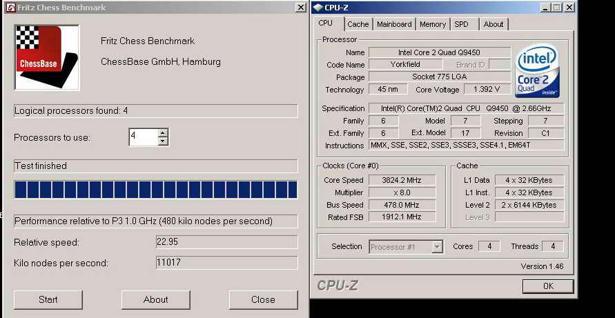Click the Code Name value Yorkfield
This screenshot has height=318, width=615.
406,64
